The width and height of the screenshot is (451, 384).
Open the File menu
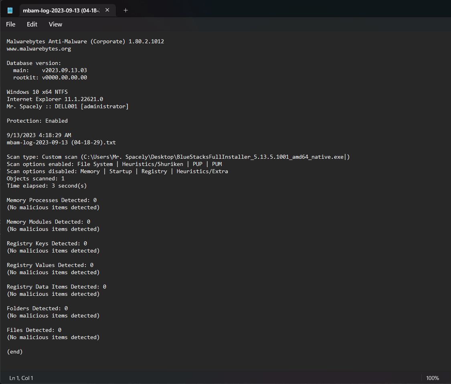tap(11, 24)
